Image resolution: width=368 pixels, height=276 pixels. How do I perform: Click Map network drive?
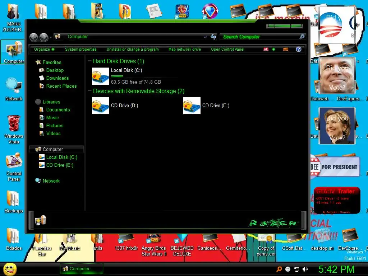[x=185, y=49]
